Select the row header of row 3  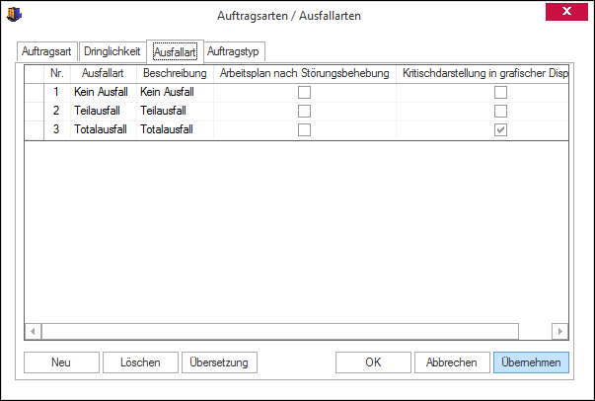coord(35,130)
